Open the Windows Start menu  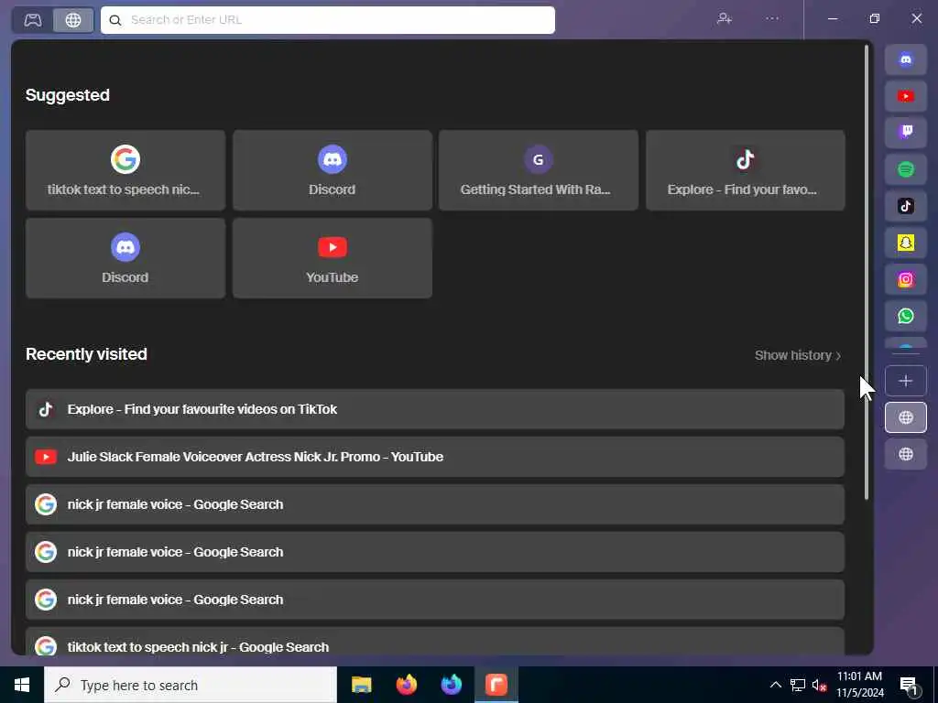tap(22, 685)
